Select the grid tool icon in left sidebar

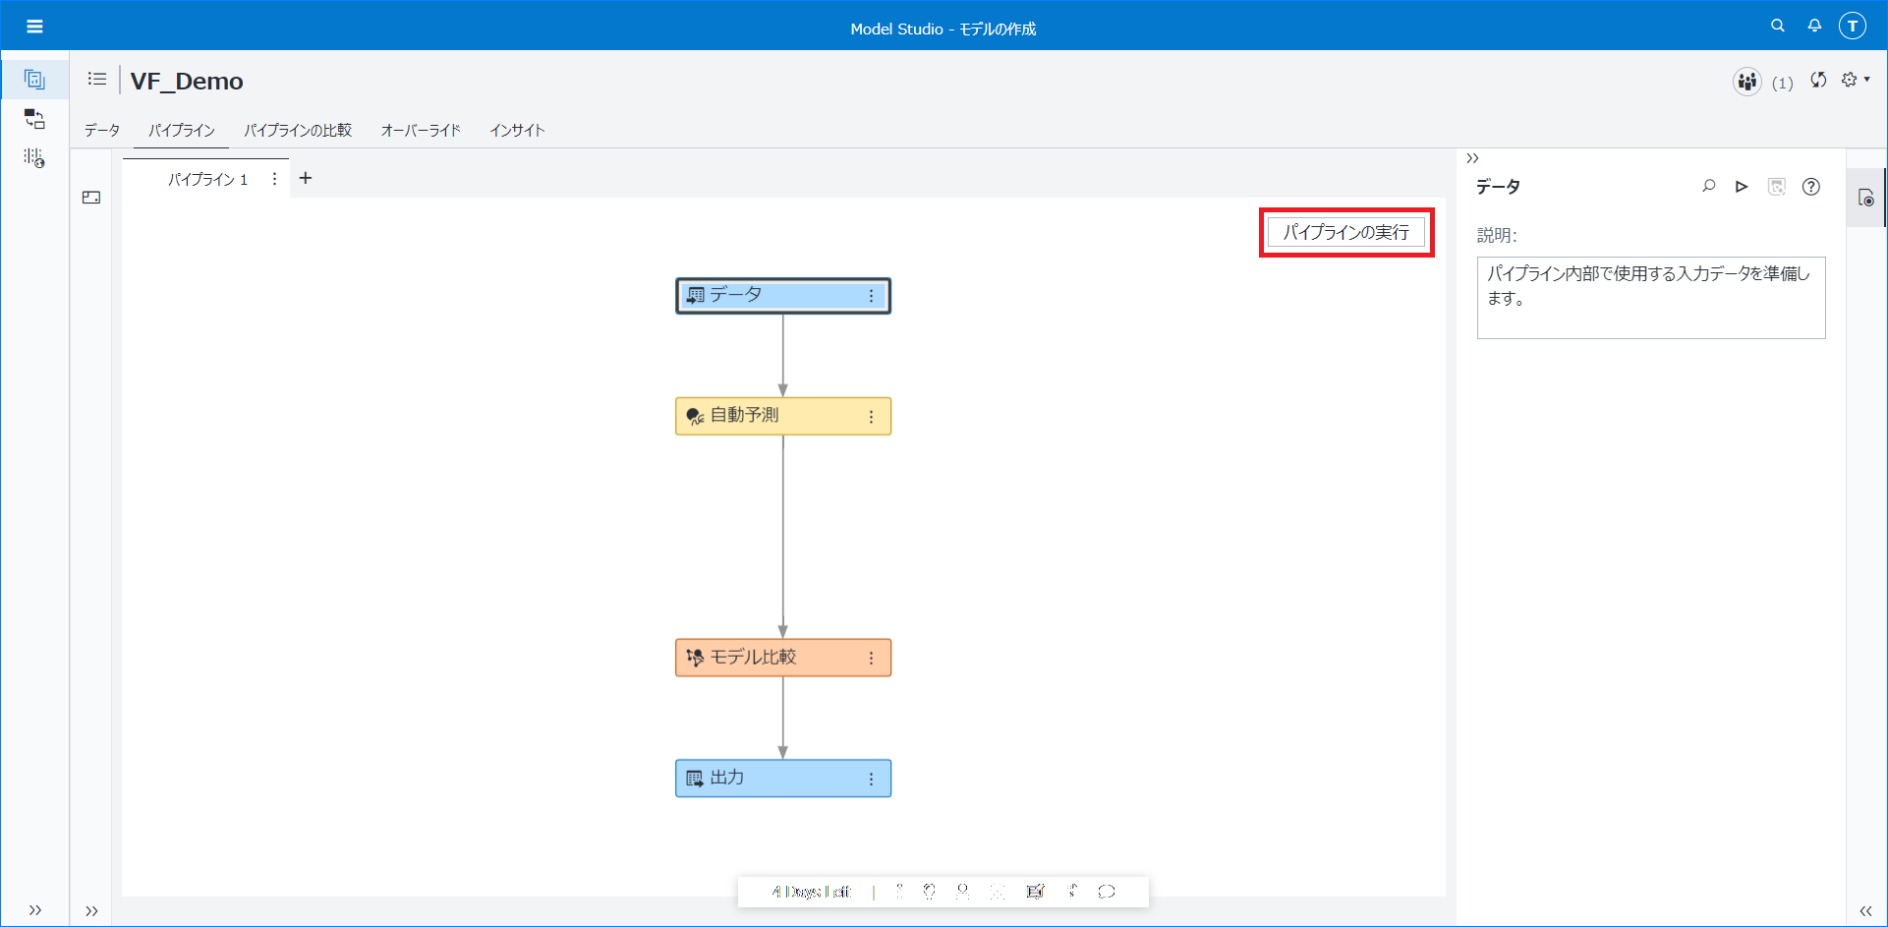pyautogui.click(x=34, y=158)
